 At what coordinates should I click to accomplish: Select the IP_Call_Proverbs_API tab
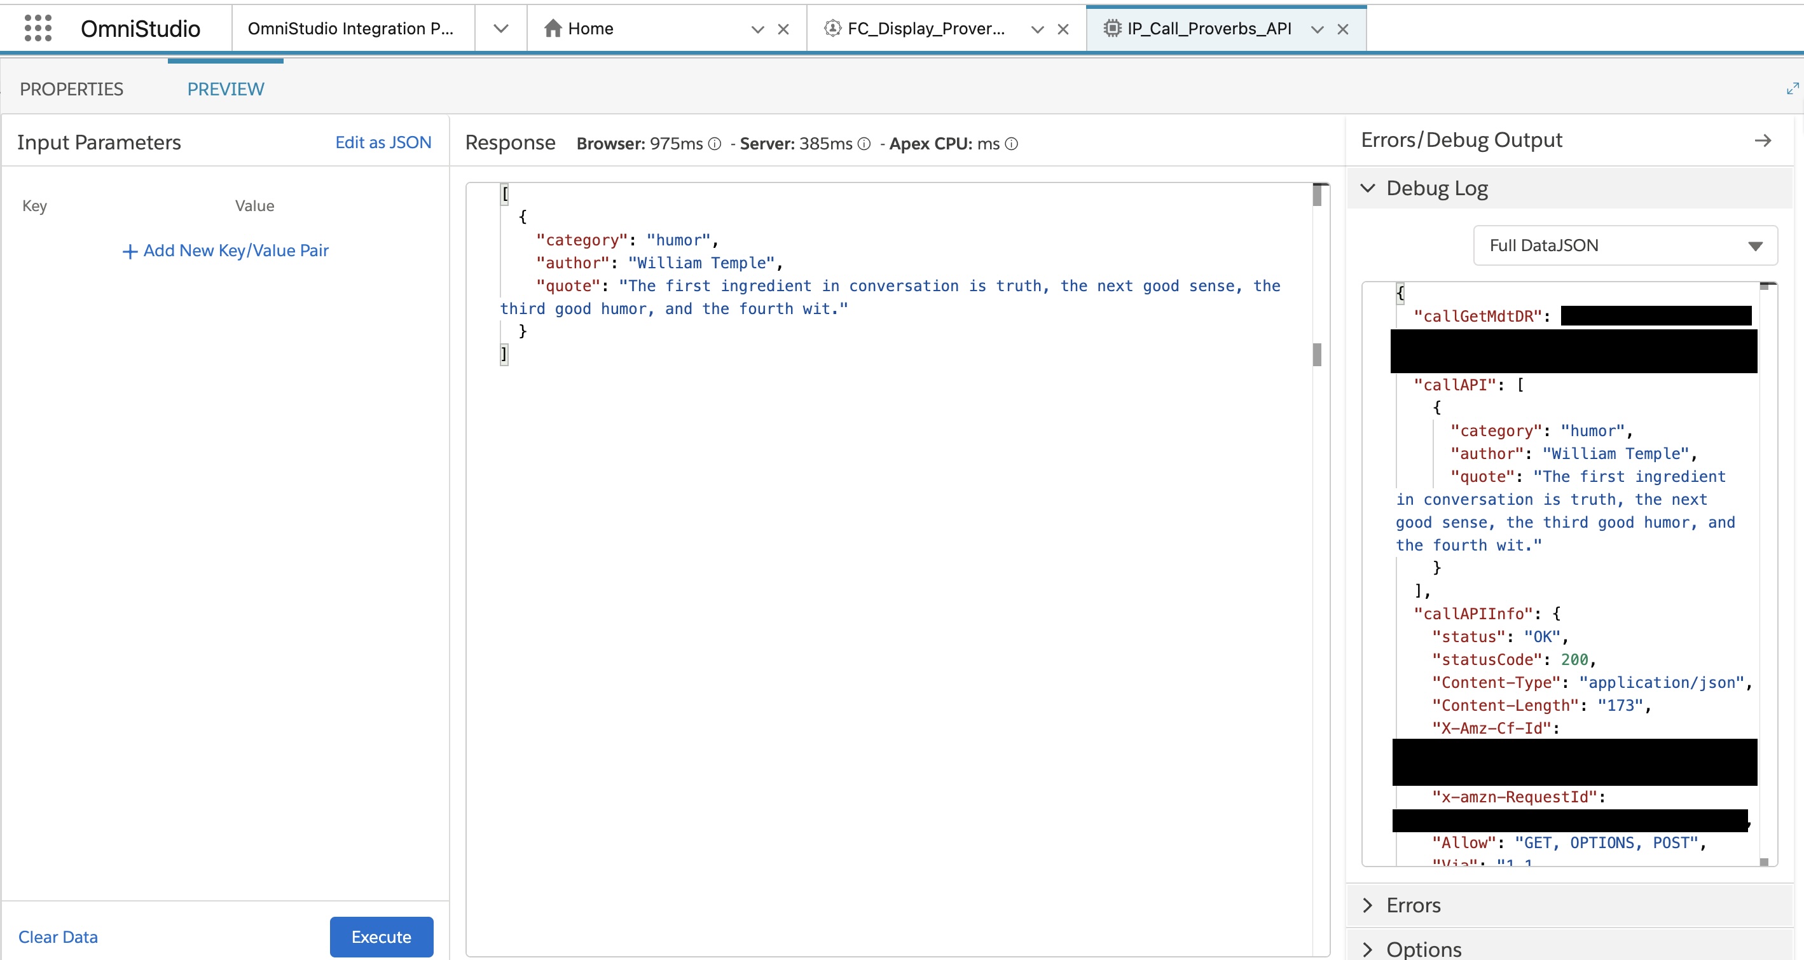point(1209,29)
